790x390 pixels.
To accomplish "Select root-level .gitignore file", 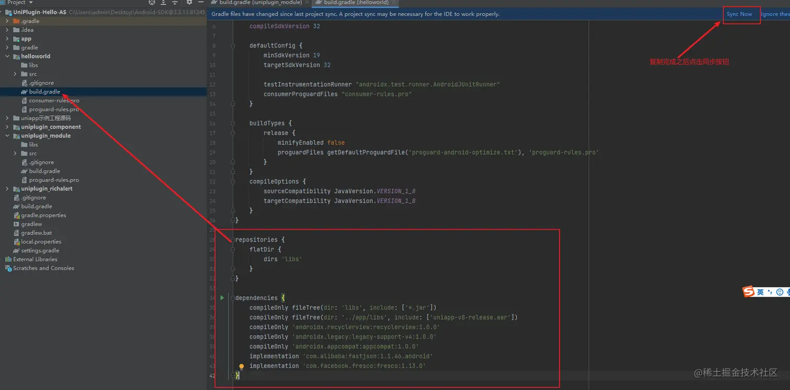I will click(30, 198).
